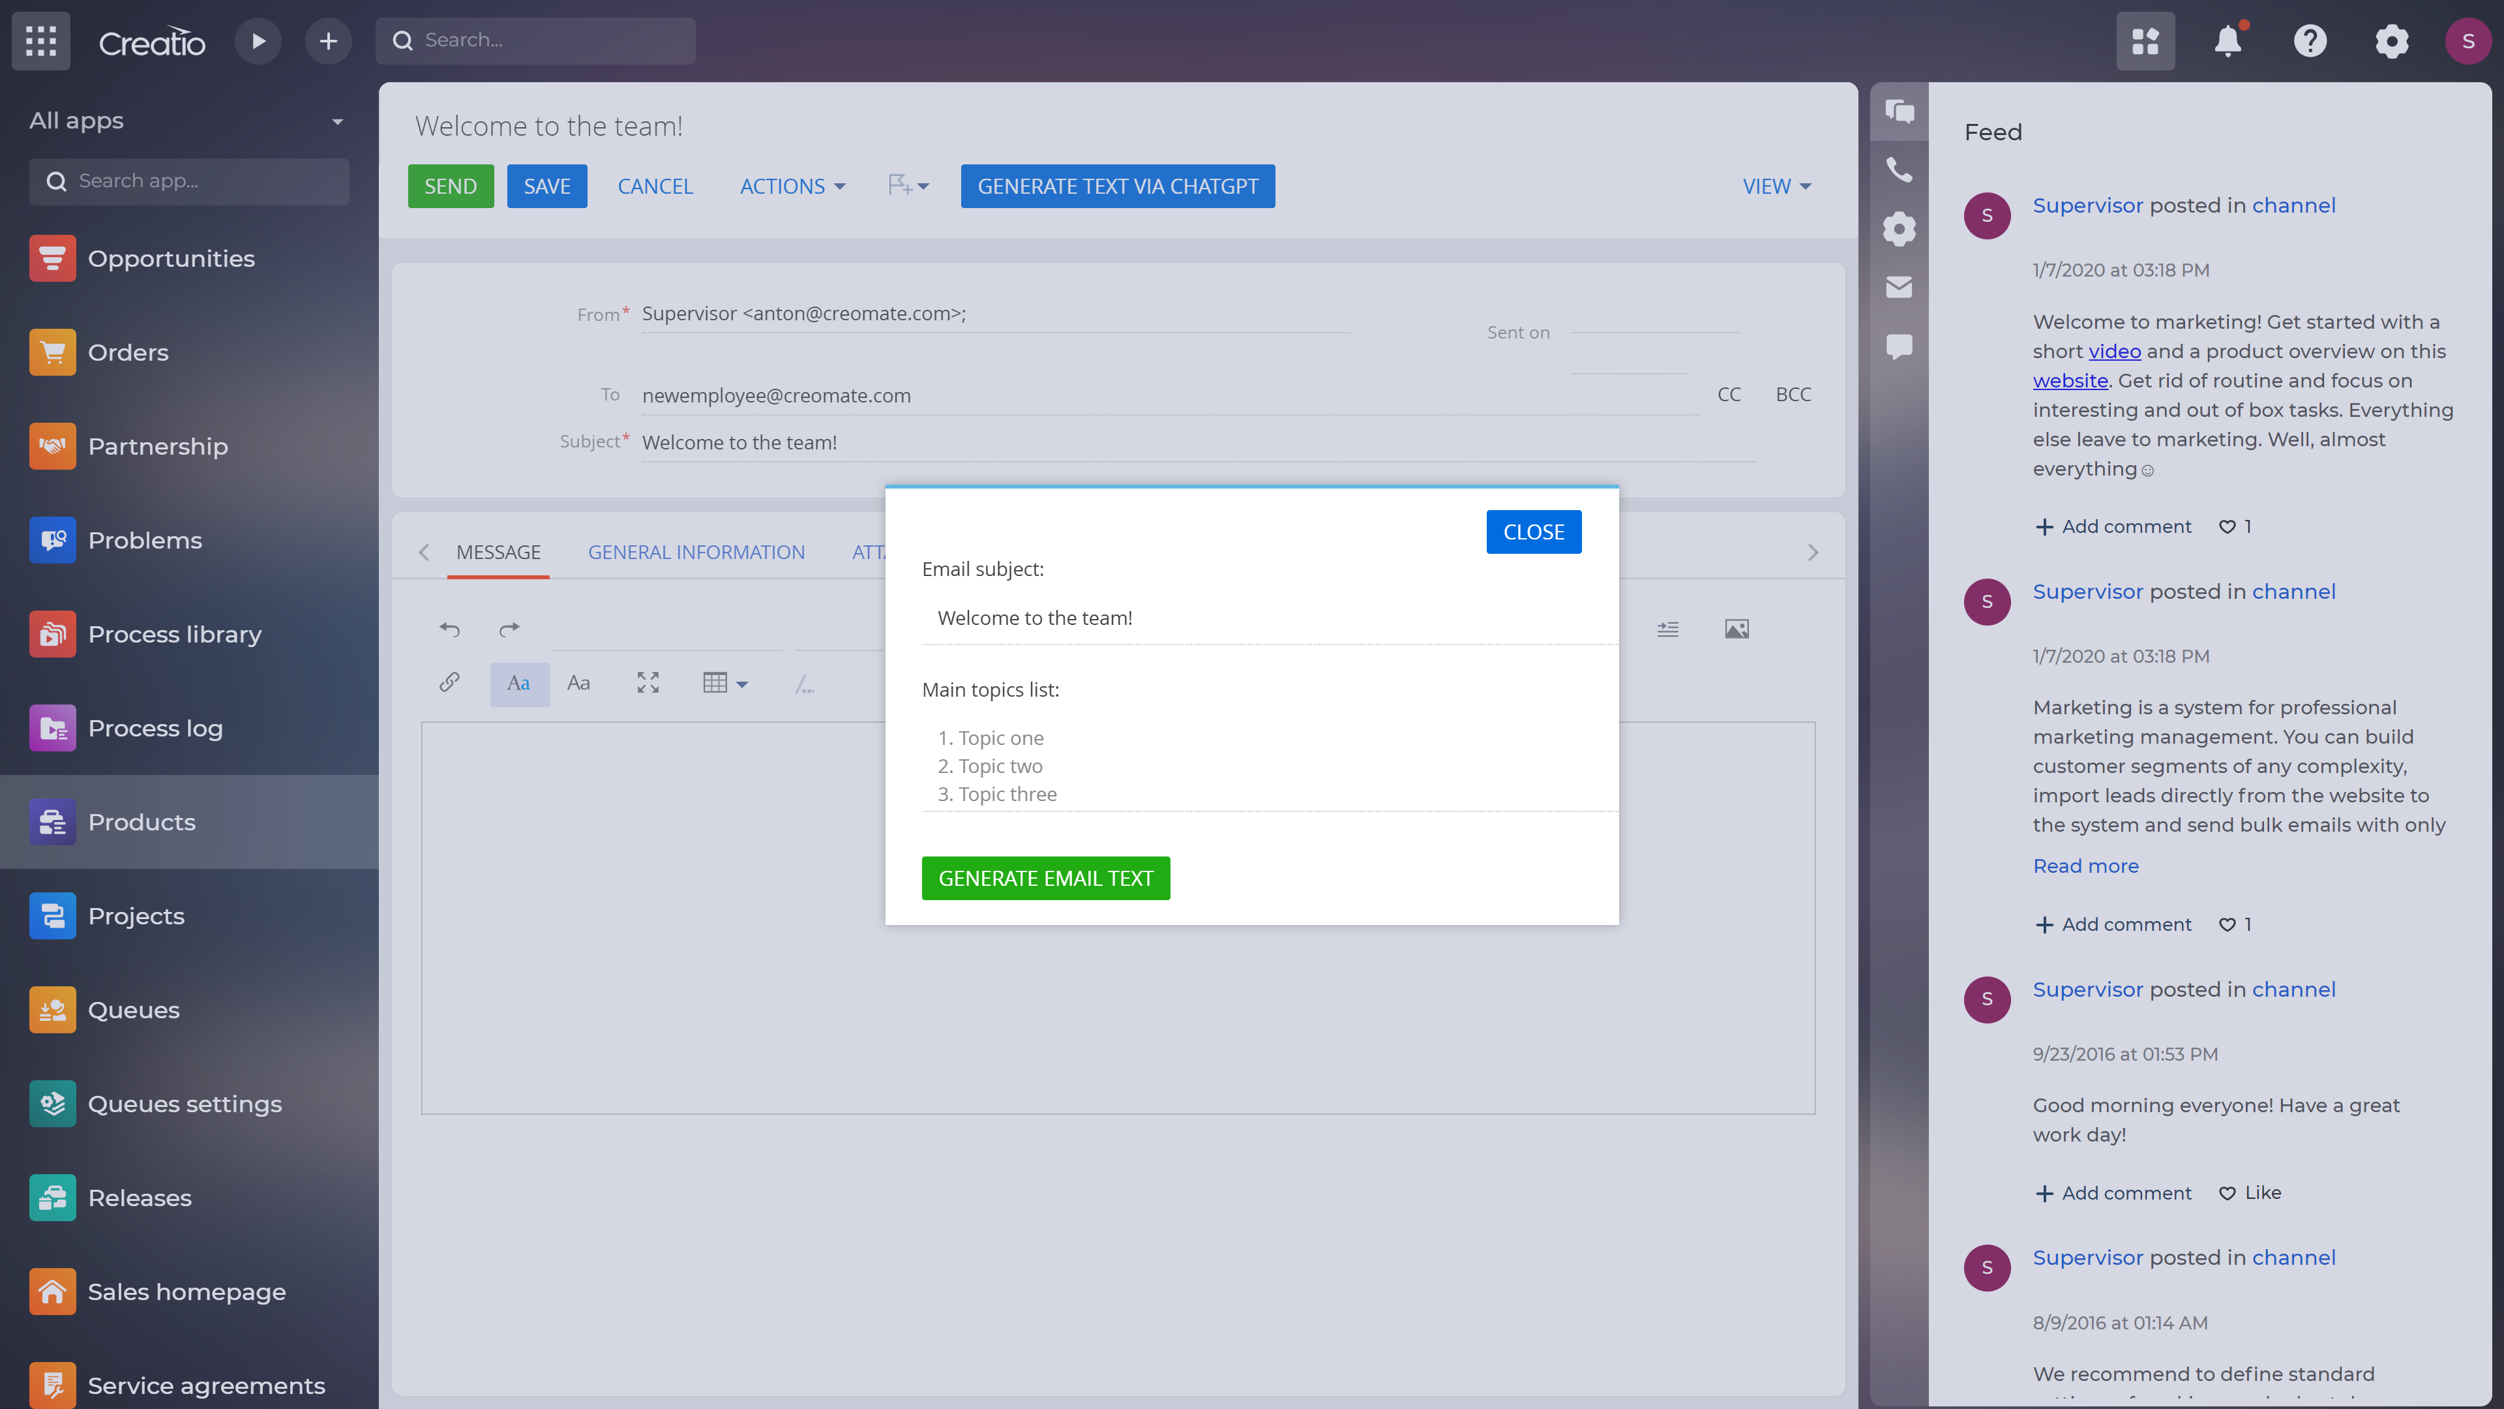Click the Read more link

2086,866
